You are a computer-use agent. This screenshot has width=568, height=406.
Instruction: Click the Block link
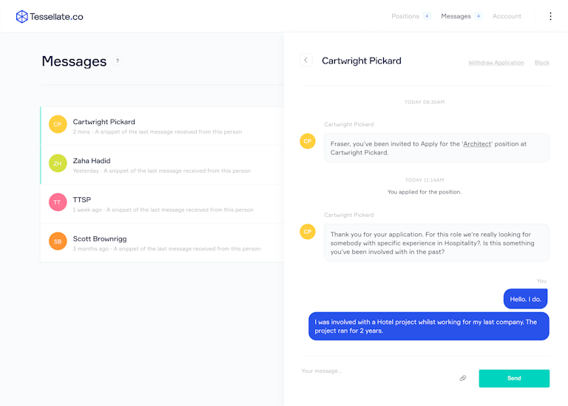tap(542, 63)
